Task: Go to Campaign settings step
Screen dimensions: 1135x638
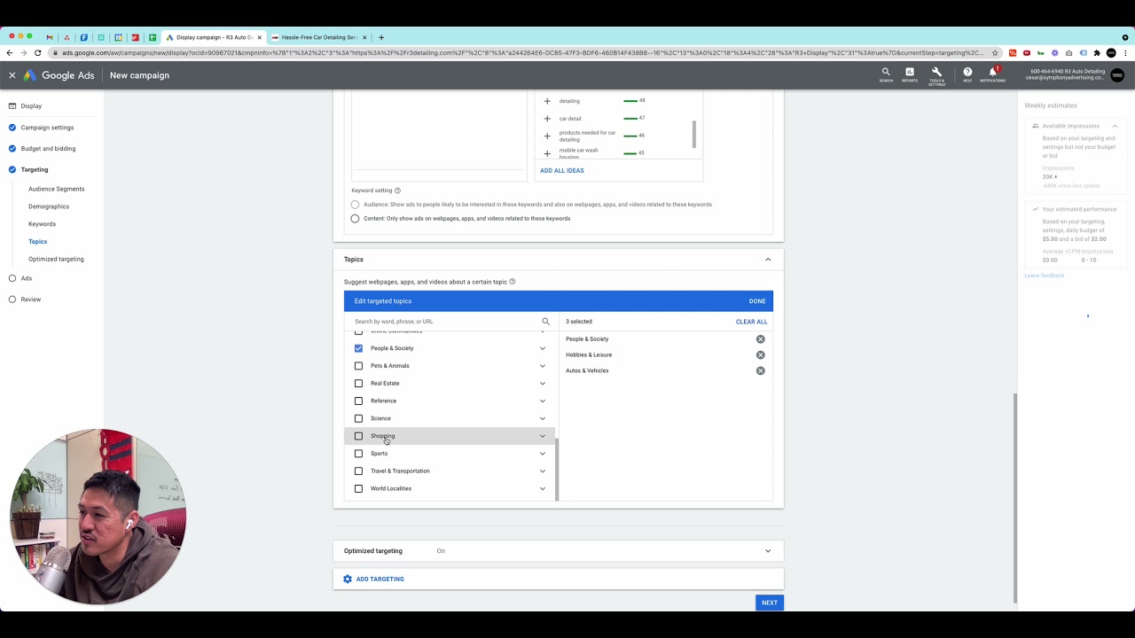Action: tap(47, 128)
